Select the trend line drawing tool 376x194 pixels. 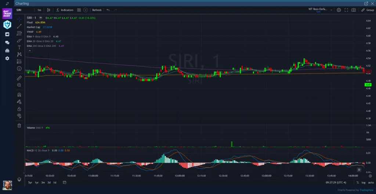tap(19, 26)
